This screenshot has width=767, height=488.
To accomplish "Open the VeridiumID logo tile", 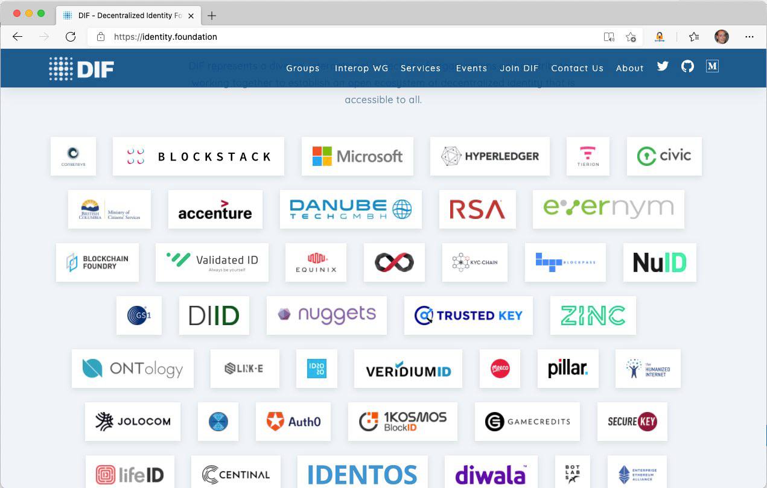I will [x=409, y=369].
